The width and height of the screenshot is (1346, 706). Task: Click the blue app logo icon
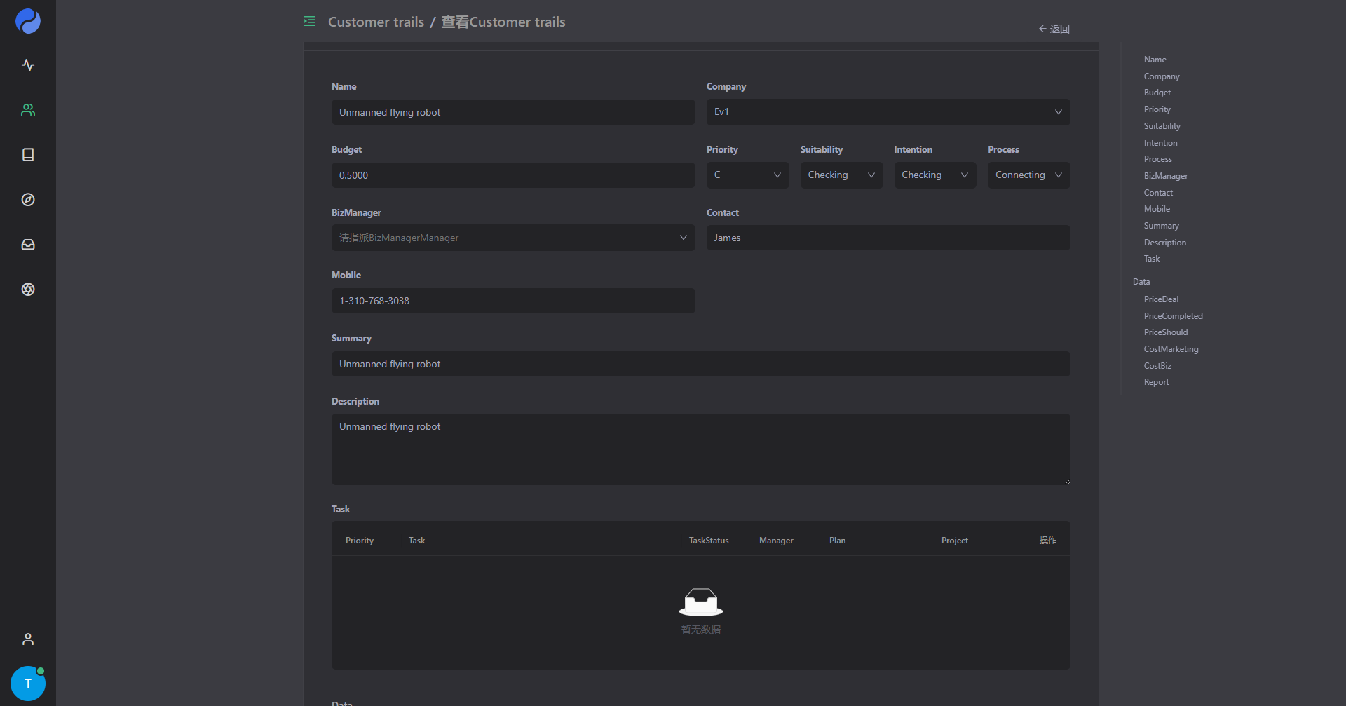tap(28, 21)
